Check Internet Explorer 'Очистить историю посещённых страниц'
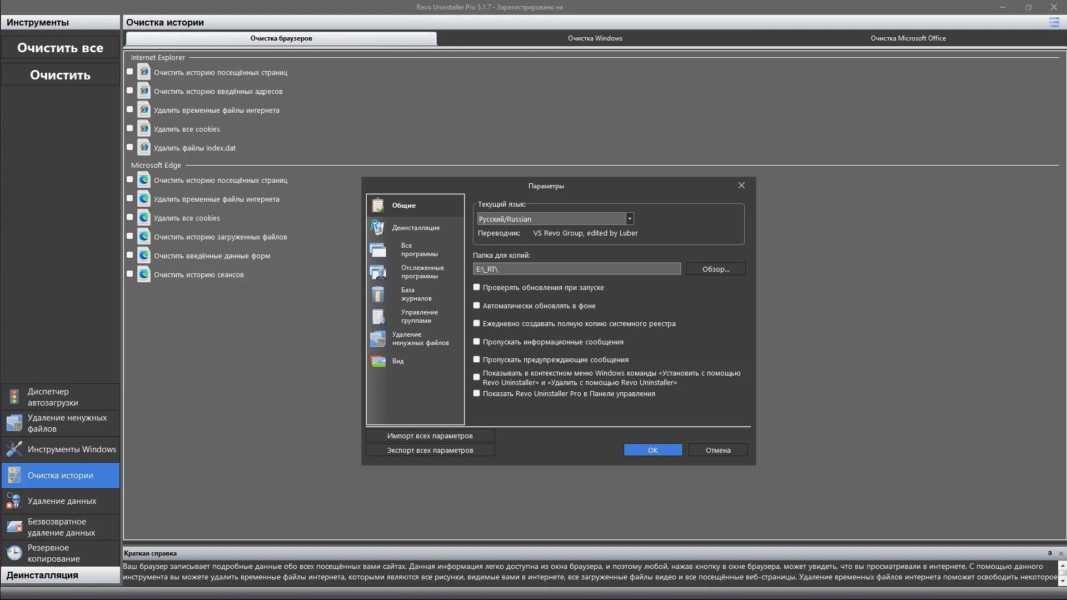1067x600 pixels. (130, 72)
